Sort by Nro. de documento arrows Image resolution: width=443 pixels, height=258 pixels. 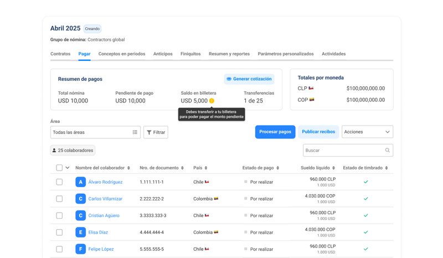183,168
